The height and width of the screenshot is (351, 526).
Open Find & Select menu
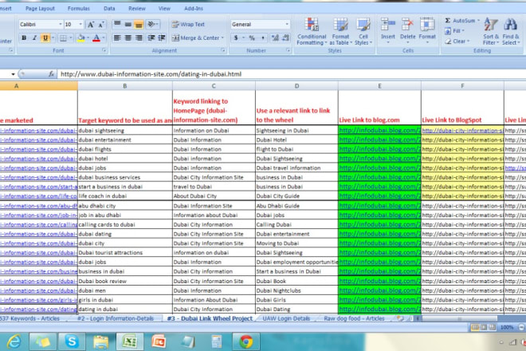[x=511, y=32]
